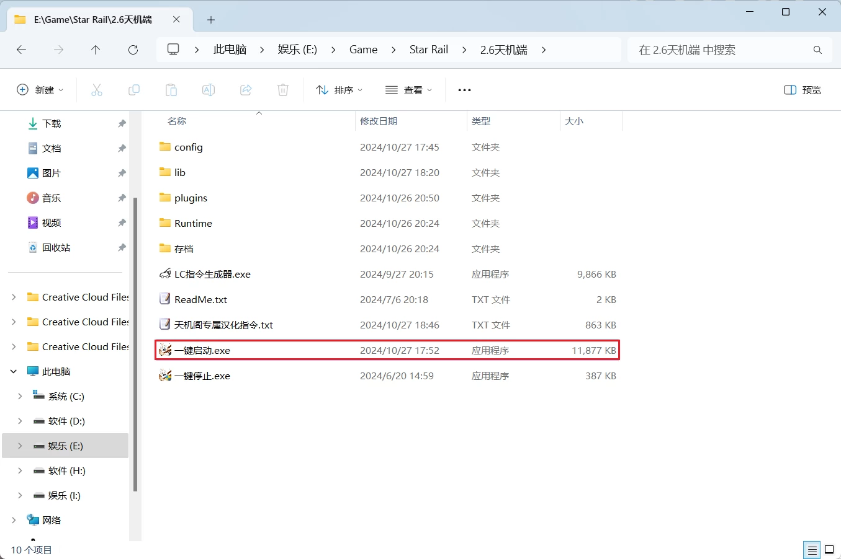Add a new tab with plus button
The width and height of the screenshot is (841, 559).
tap(211, 20)
